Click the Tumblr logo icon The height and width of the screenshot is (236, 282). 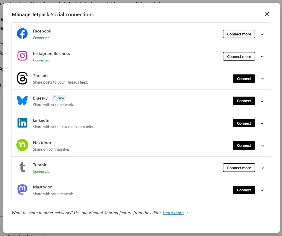(22, 167)
